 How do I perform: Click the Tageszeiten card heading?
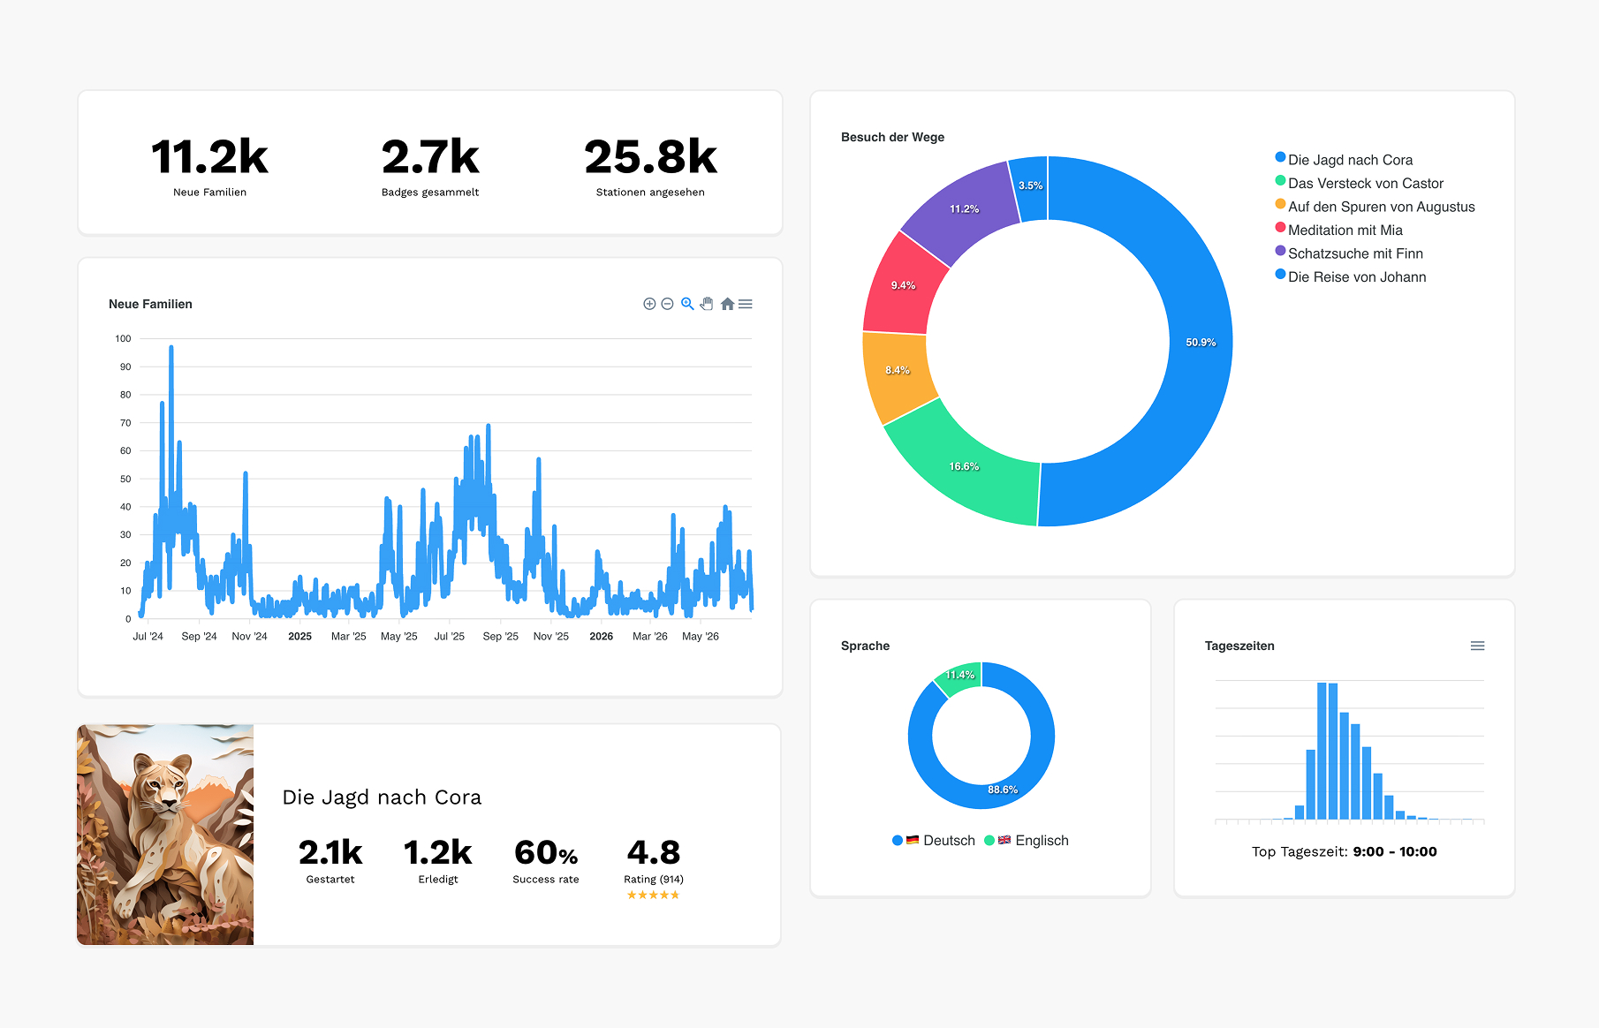click(x=1239, y=646)
